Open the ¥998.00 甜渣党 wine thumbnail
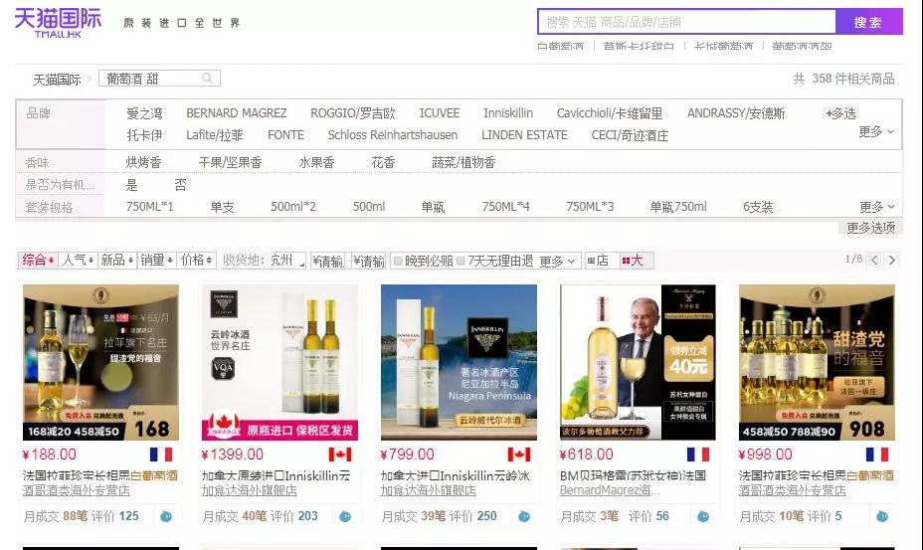 [x=817, y=362]
